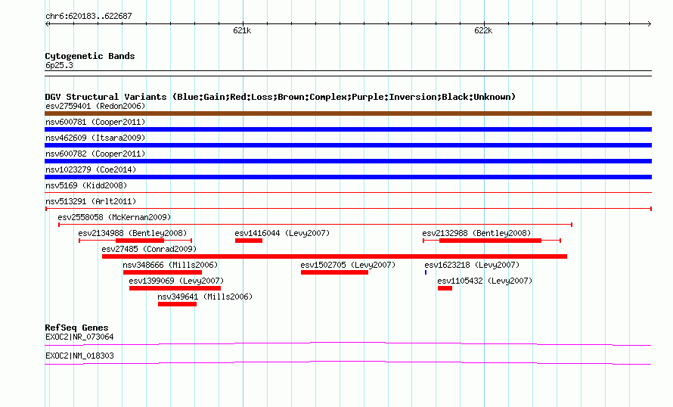Click the blue nsv1023279 gain bar
The image size is (673, 407).
[348, 177]
